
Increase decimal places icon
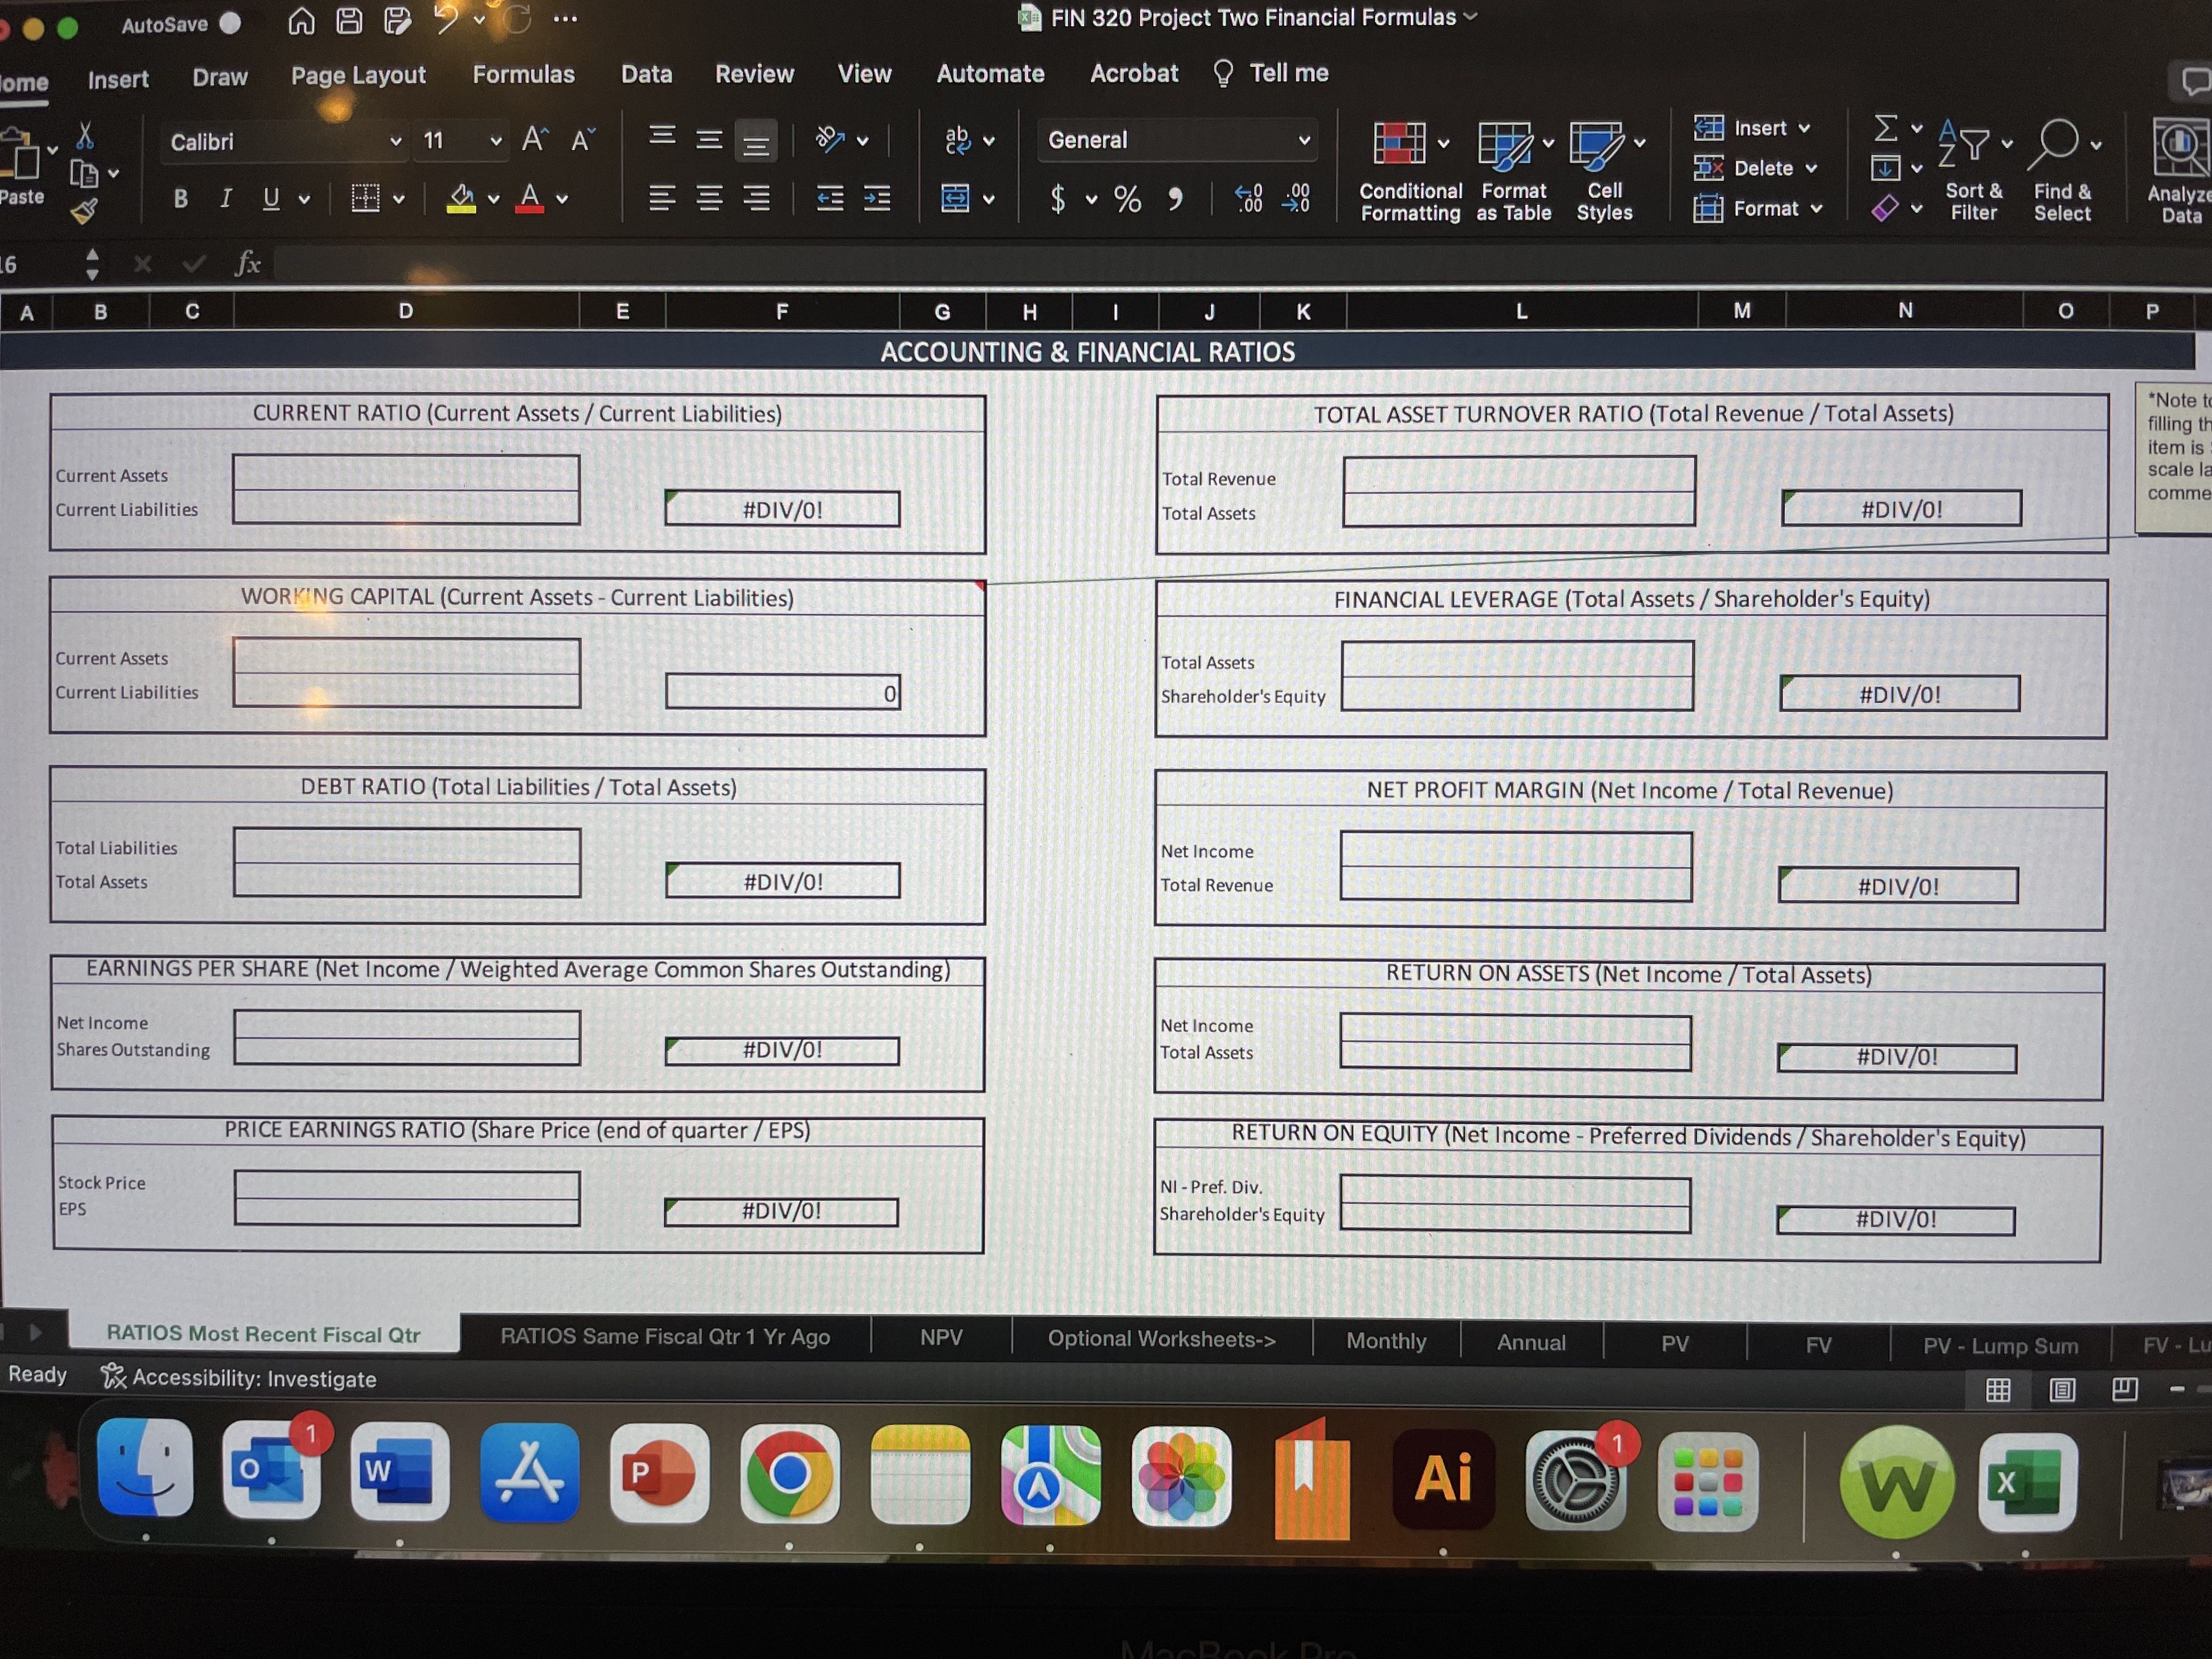1248,198
